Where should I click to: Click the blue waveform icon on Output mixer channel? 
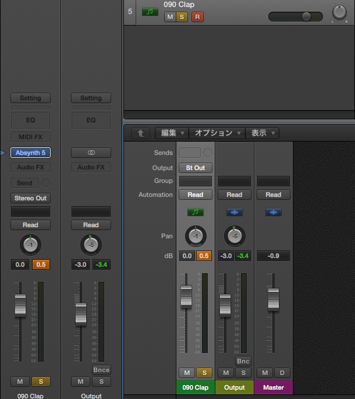point(235,213)
